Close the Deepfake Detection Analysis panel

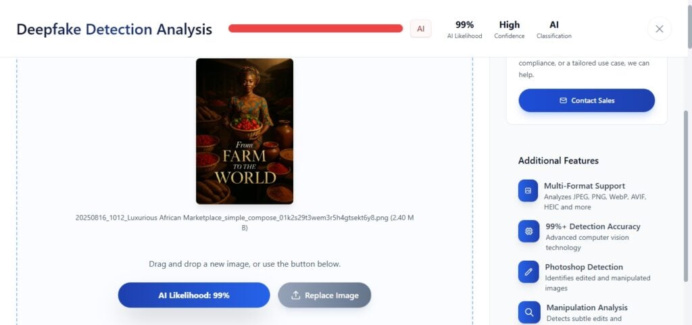pyautogui.click(x=660, y=28)
